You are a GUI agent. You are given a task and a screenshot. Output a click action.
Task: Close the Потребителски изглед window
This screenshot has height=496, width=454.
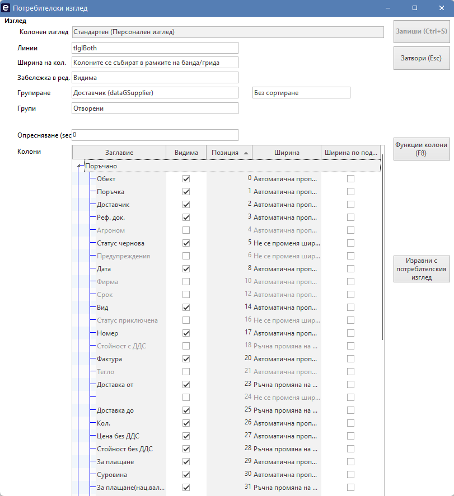point(442,8)
